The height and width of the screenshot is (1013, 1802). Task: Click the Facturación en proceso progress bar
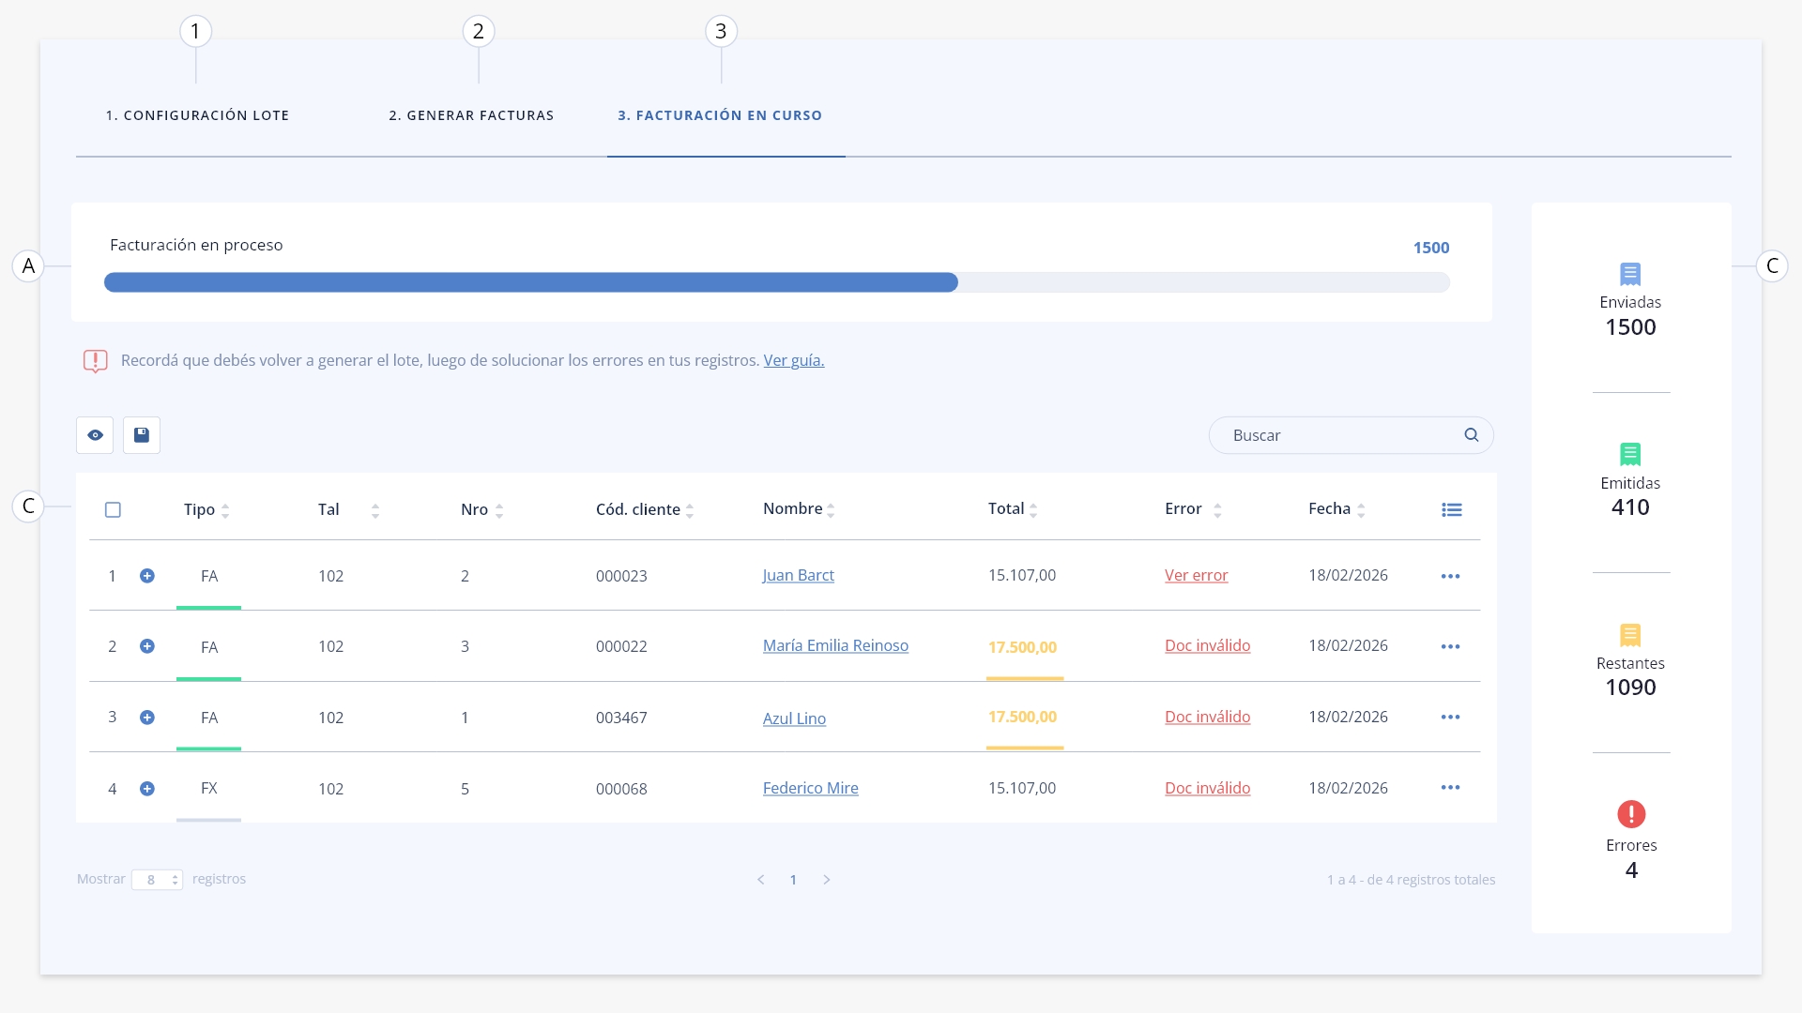tap(777, 282)
